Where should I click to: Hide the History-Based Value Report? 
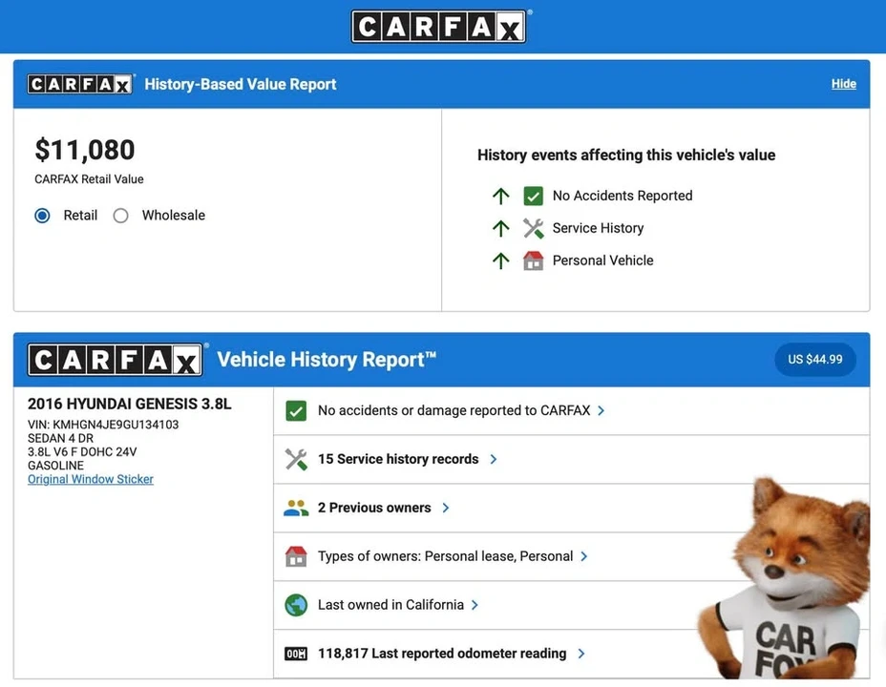(x=844, y=84)
